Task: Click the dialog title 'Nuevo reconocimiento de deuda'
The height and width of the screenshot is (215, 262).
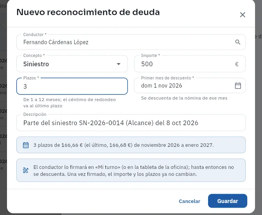Action: tap(88, 12)
